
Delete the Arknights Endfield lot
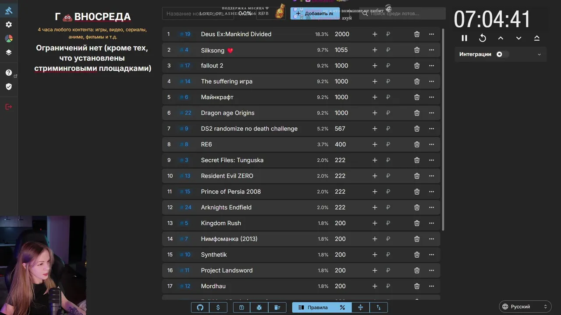click(x=417, y=207)
